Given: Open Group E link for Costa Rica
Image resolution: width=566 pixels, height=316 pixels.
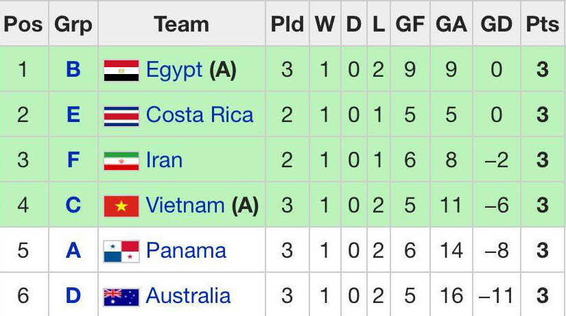Looking at the screenshot, I should coord(73,115).
